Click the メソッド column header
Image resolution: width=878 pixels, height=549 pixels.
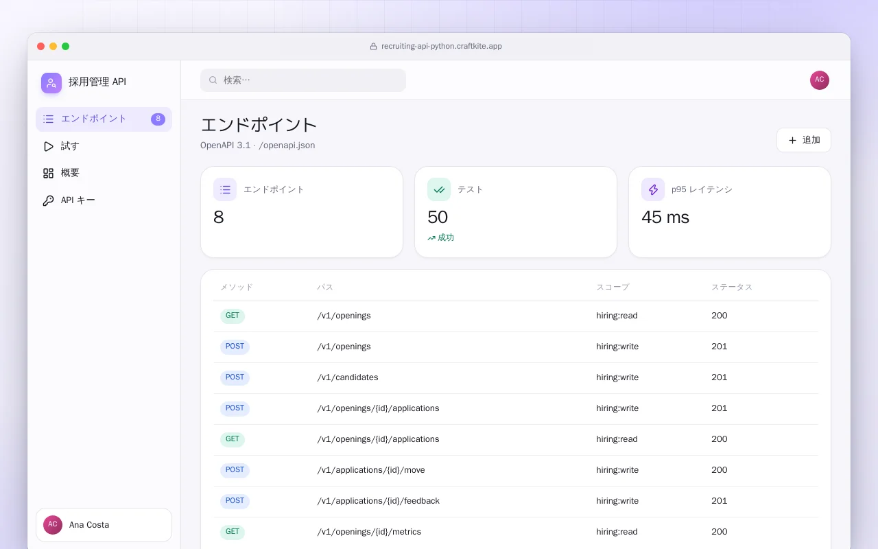pyautogui.click(x=237, y=288)
